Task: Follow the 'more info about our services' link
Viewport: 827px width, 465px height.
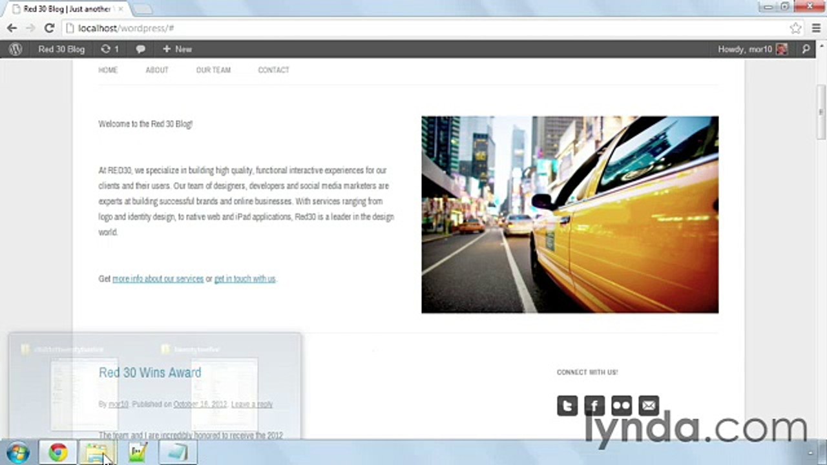Action: coord(158,279)
